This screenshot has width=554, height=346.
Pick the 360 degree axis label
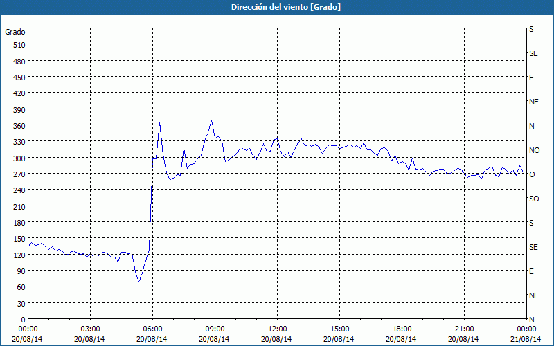point(20,126)
